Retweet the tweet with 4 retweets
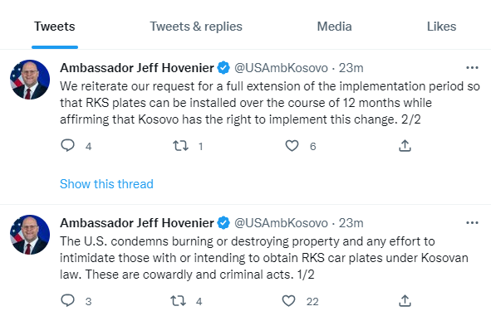Image resolution: width=491 pixels, height=316 pixels. [178, 301]
